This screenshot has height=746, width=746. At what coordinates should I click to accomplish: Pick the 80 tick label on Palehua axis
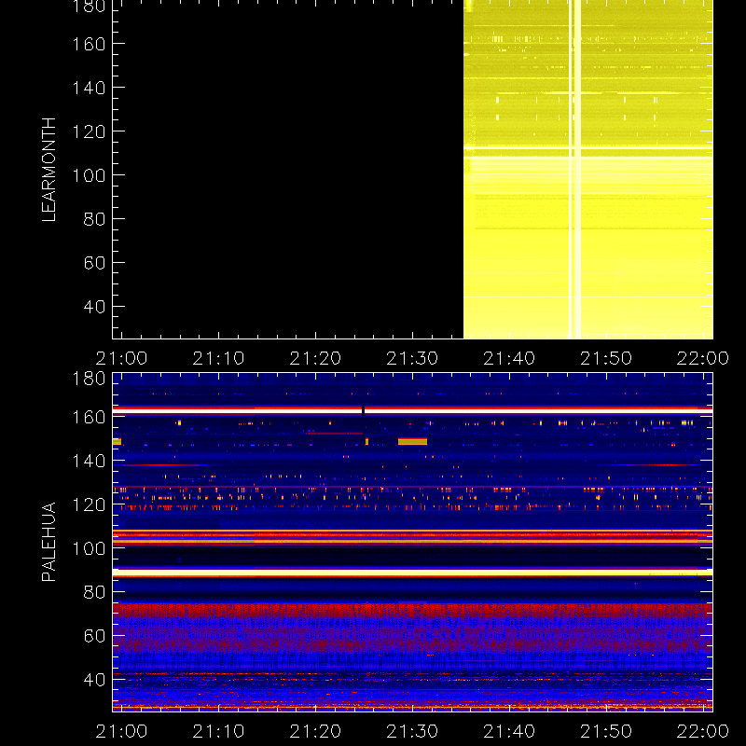[94, 592]
